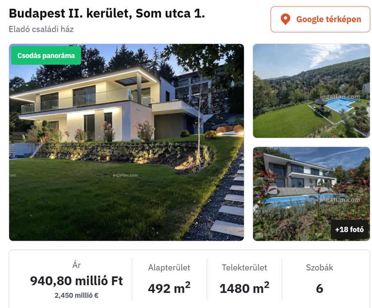Click the Csodás panoráma badge
This screenshot has width=372, height=308.
46,55
